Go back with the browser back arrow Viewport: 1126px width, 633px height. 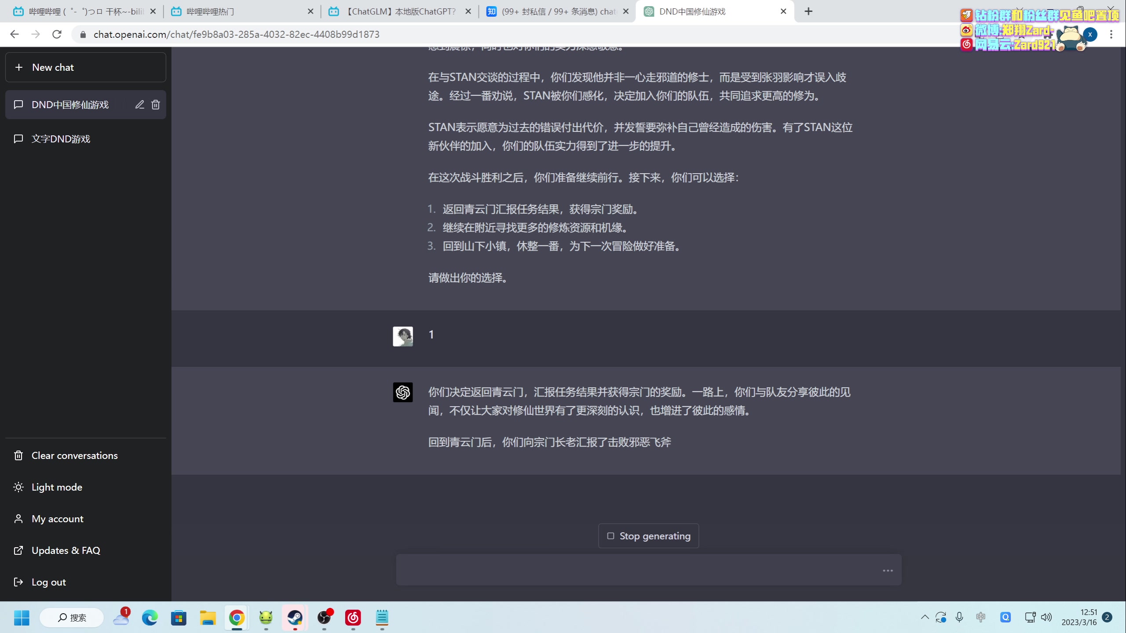coord(15,34)
